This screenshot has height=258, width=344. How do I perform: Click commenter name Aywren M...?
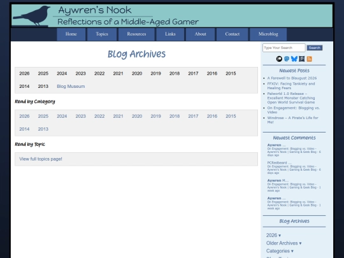tap(278, 180)
